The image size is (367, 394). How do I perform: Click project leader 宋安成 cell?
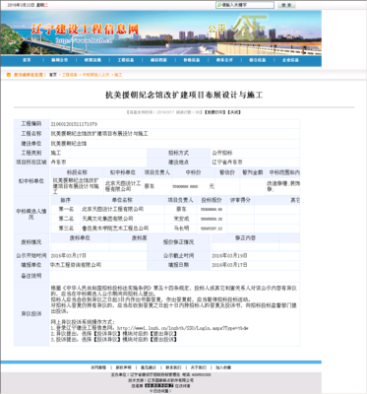pos(181,219)
